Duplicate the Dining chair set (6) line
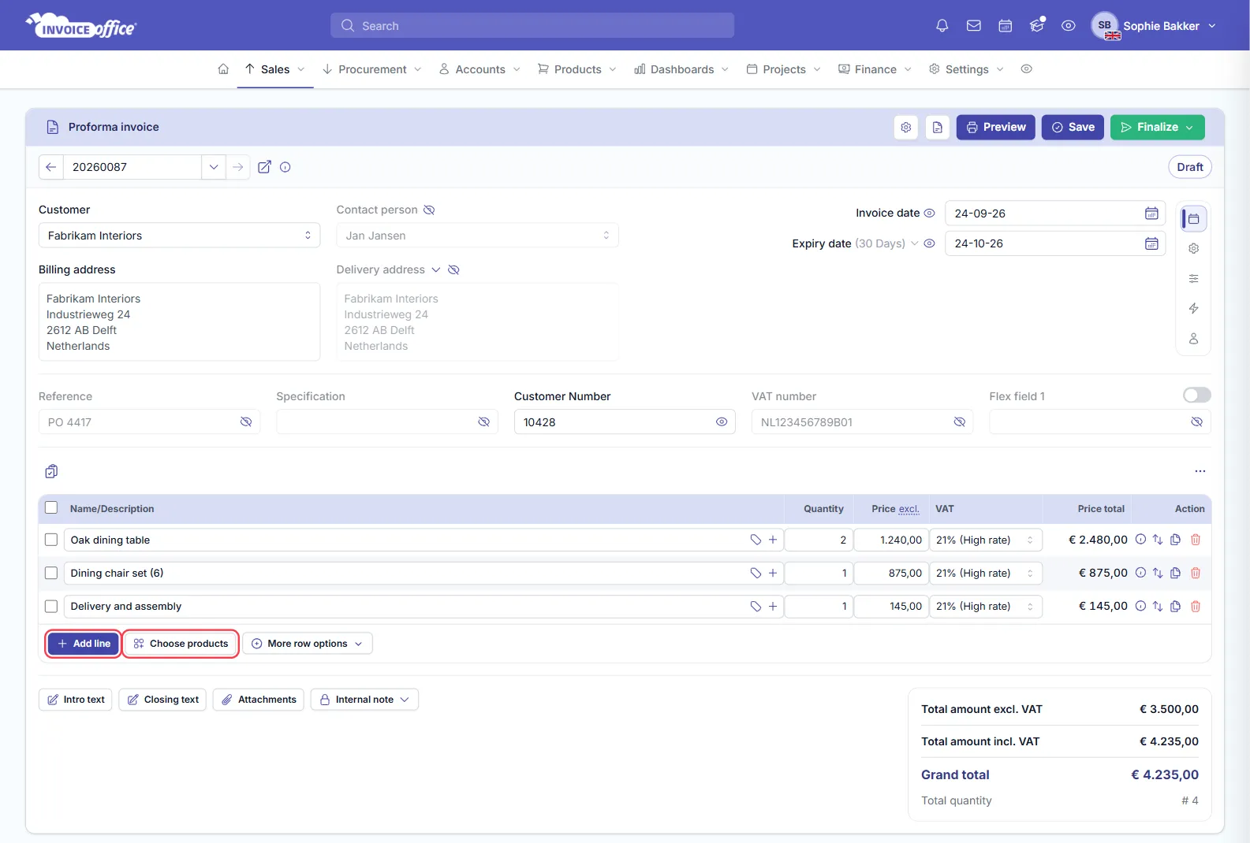This screenshot has height=843, width=1250. pyautogui.click(x=1176, y=573)
